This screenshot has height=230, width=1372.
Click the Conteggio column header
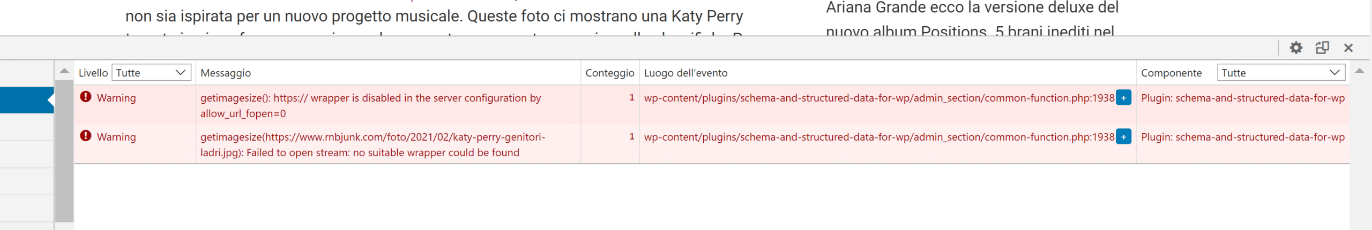[609, 73]
